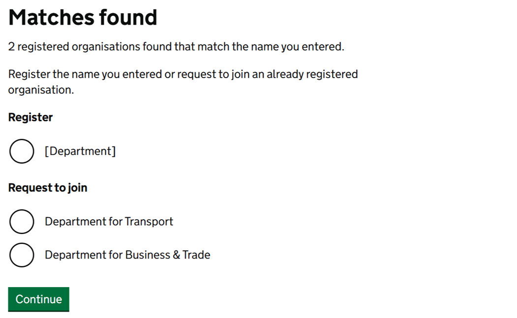
Task: Click the word 'Trade' in the option label
Action: [196, 255]
